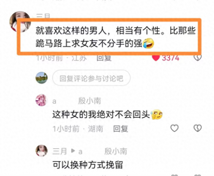Click 回复 under the 湖南 comment
The image size is (214, 176).
(x=121, y=129)
